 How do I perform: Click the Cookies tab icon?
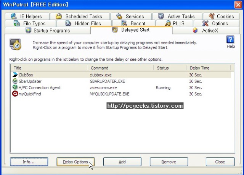tap(212, 16)
